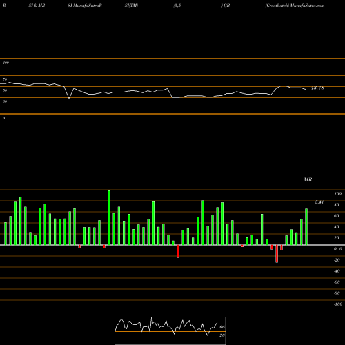Click the MR axis label -40

point(337,271)
